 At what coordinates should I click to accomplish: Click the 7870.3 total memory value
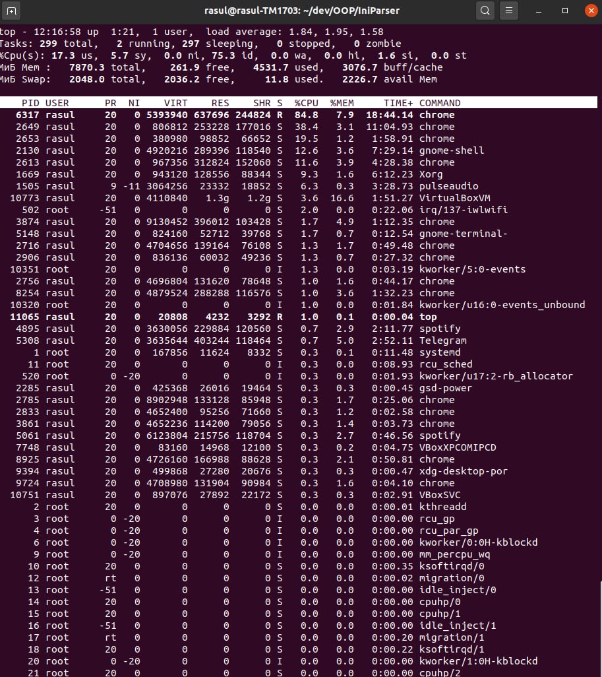click(x=87, y=67)
